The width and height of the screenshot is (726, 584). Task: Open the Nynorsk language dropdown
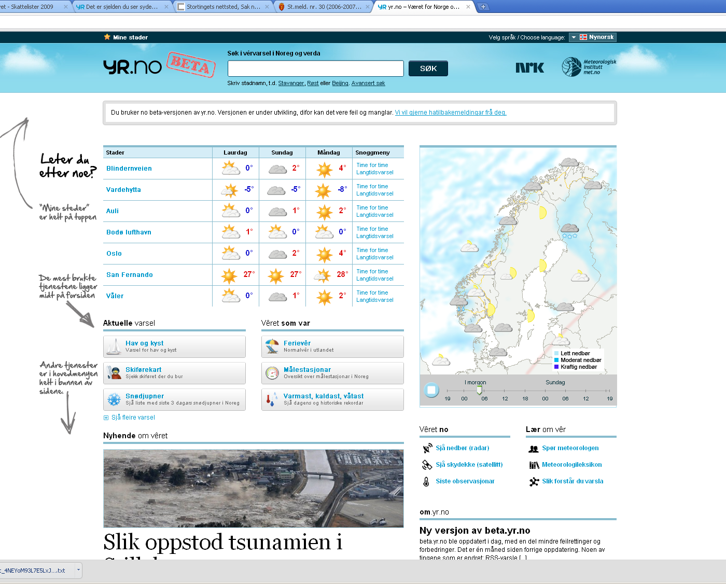592,37
